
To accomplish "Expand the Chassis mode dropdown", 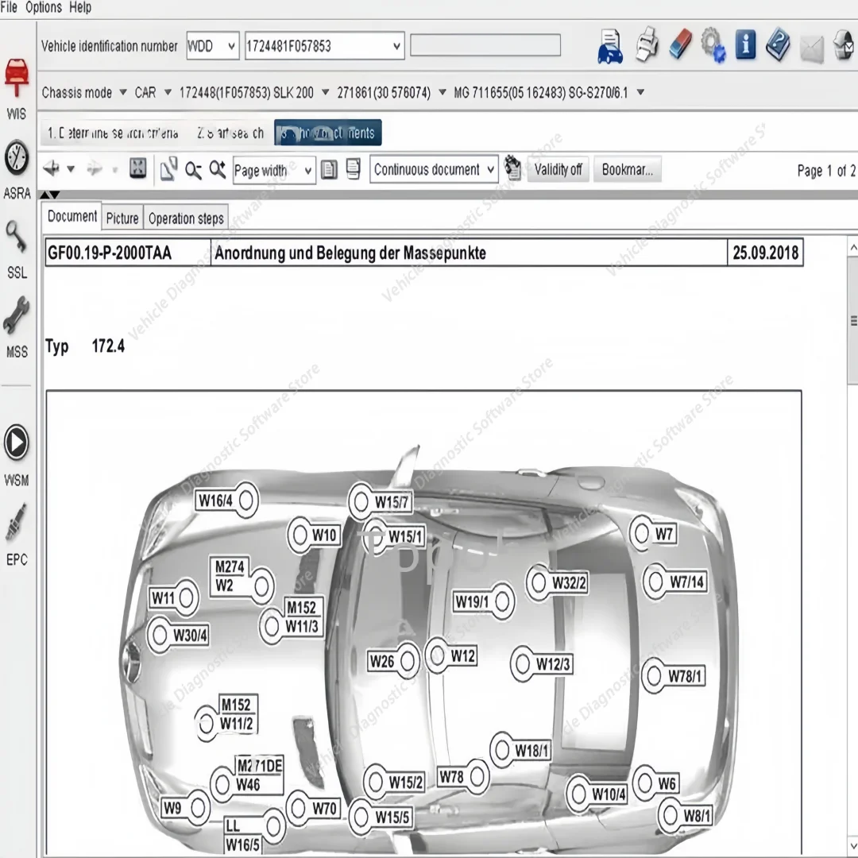I will [x=123, y=92].
